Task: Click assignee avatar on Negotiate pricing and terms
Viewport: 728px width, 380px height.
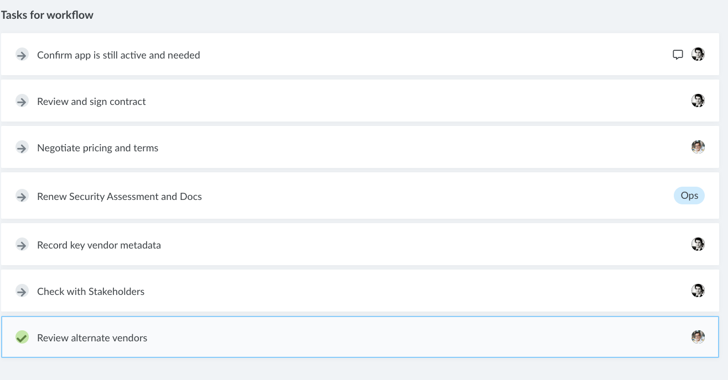Action: tap(698, 147)
